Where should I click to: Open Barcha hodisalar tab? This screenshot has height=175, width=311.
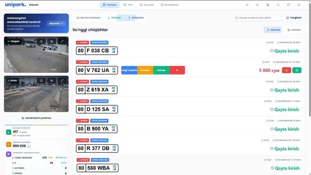pos(89,17)
